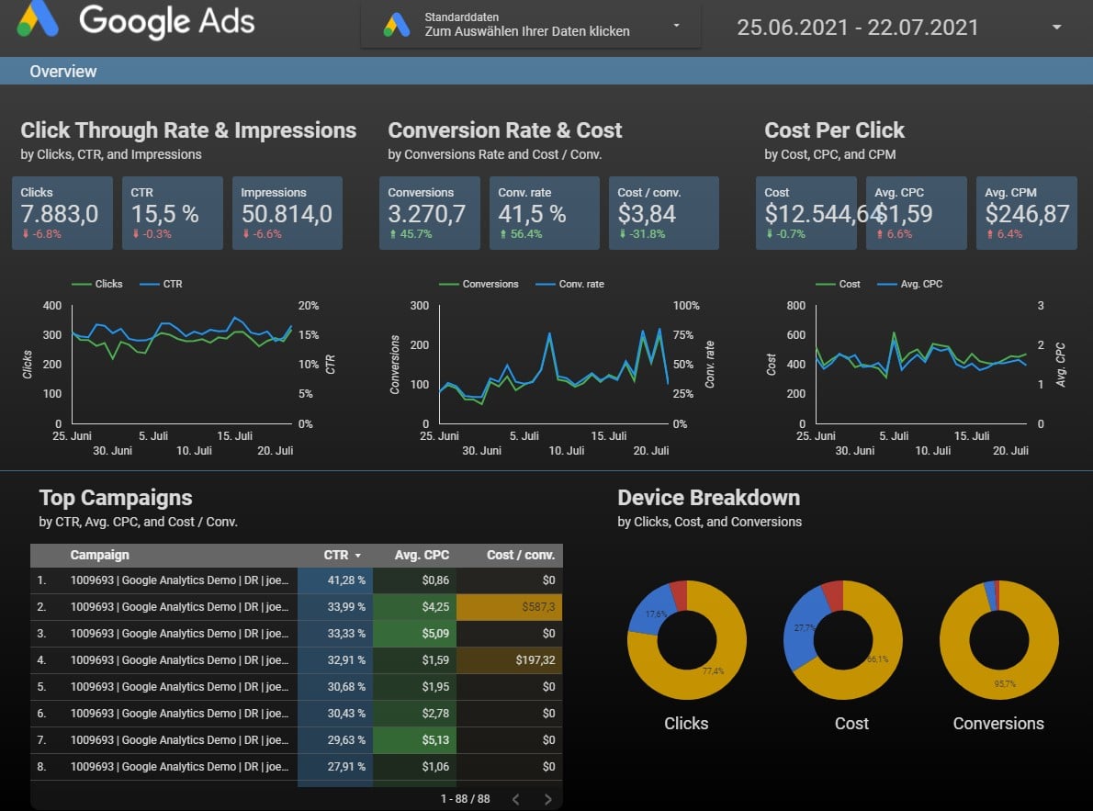
Task: Toggle the Clicks legend on the CTR chart
Action: point(97,284)
